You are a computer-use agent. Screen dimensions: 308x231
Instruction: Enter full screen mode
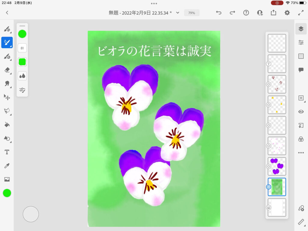(301, 13)
